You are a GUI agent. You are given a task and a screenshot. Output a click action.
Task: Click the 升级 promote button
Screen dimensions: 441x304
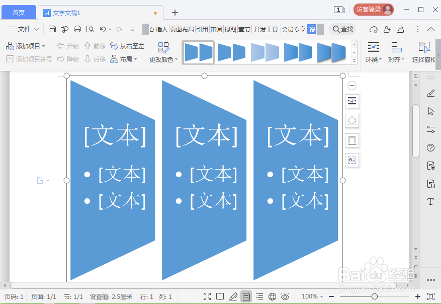[68, 46]
